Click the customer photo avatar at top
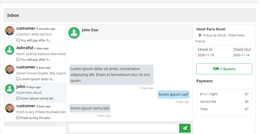 (x=10, y=30)
